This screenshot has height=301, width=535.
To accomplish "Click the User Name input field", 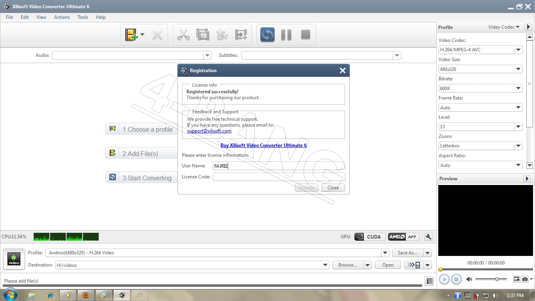I will [x=279, y=166].
